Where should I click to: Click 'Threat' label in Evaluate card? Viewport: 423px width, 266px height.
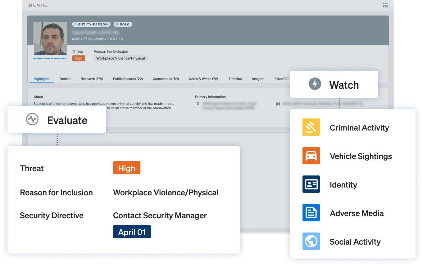tap(32, 168)
